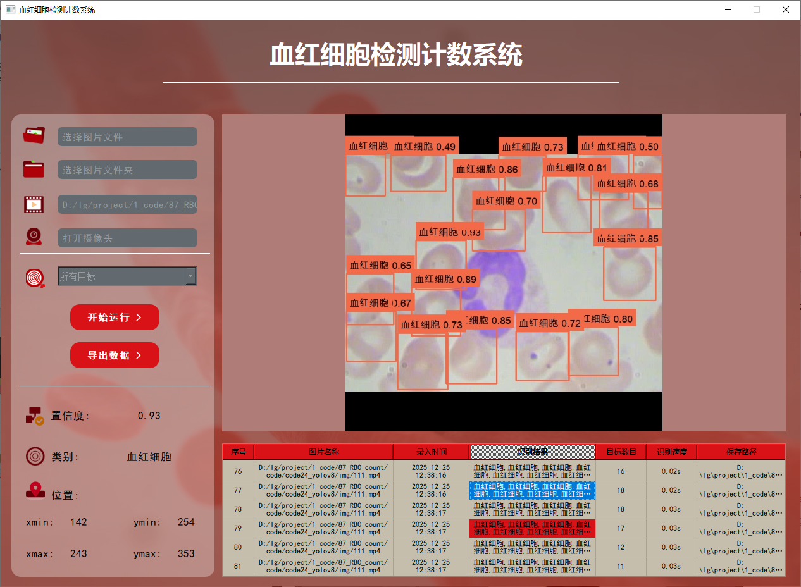Click the ymax value 353
Screen dimensions: 801x587
pos(186,553)
